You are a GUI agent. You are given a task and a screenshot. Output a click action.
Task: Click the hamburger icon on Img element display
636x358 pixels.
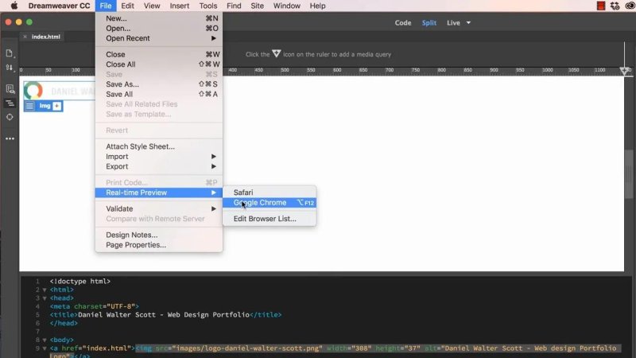[29, 106]
